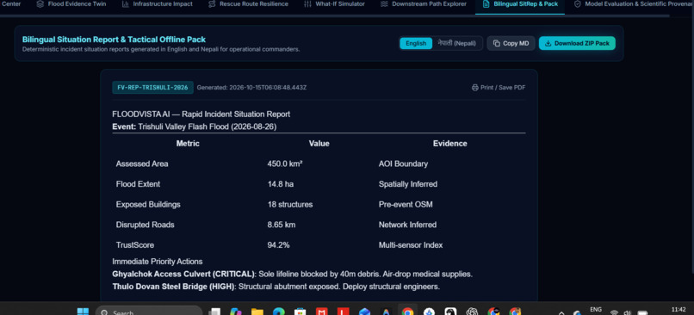694x315 pixels.
Task: Click the Ghyalchok Access Culvert (CRITICAL) action
Action: pyautogui.click(x=293, y=274)
